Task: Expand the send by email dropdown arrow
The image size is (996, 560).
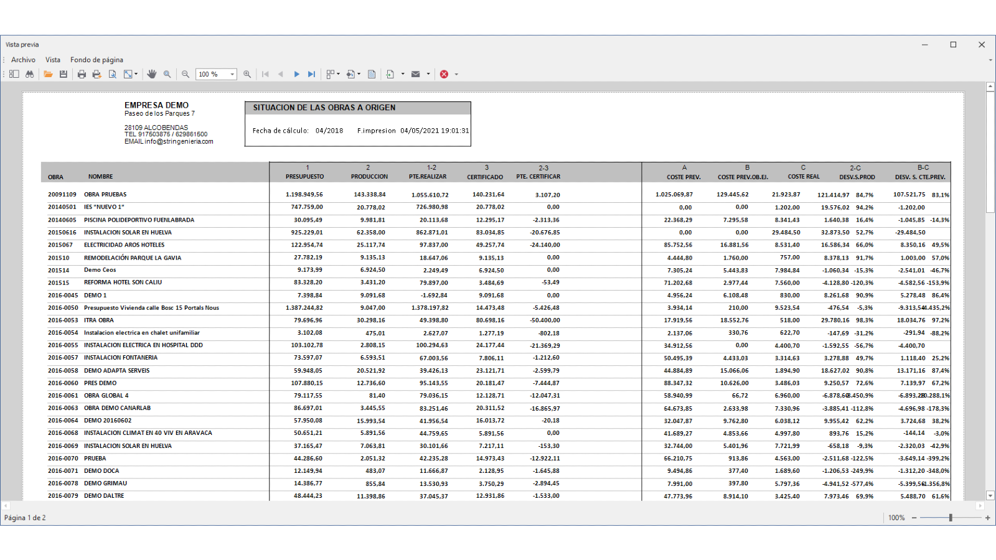Action: [428, 74]
